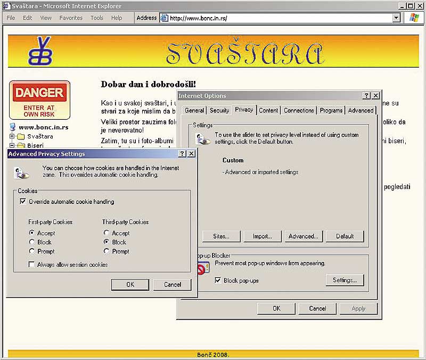
Task: Click the Sites... button
Action: click(222, 236)
